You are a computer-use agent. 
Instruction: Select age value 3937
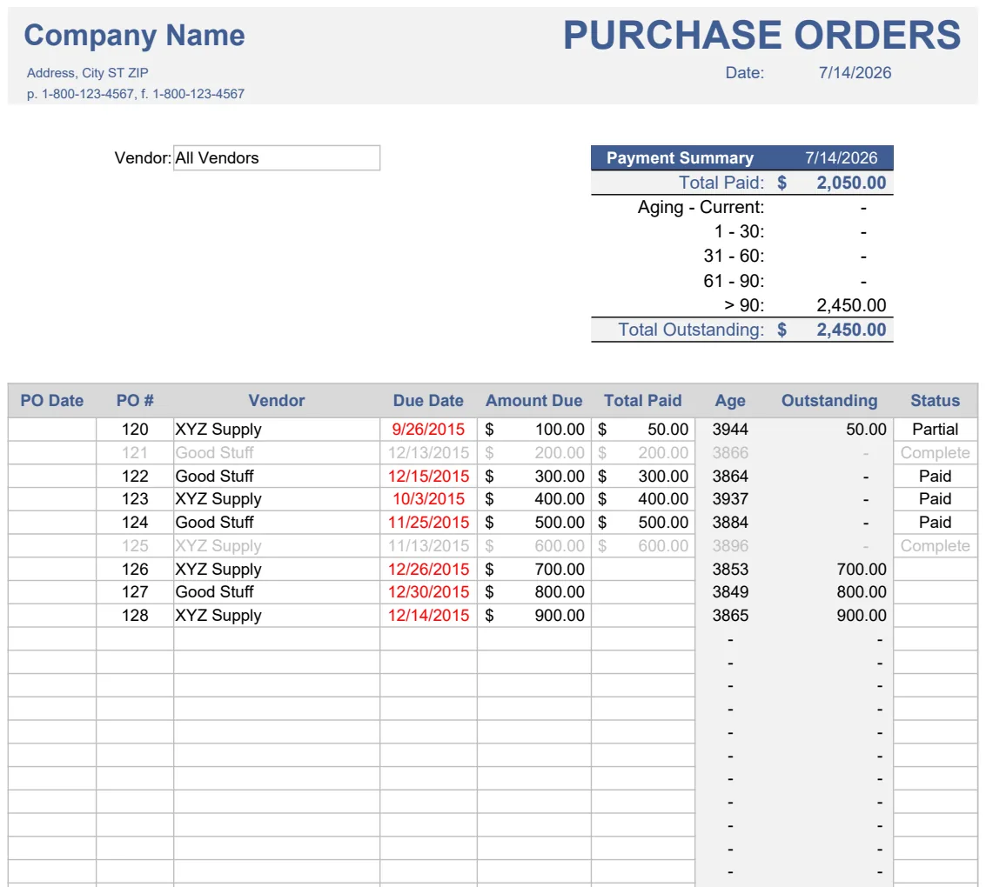730,499
